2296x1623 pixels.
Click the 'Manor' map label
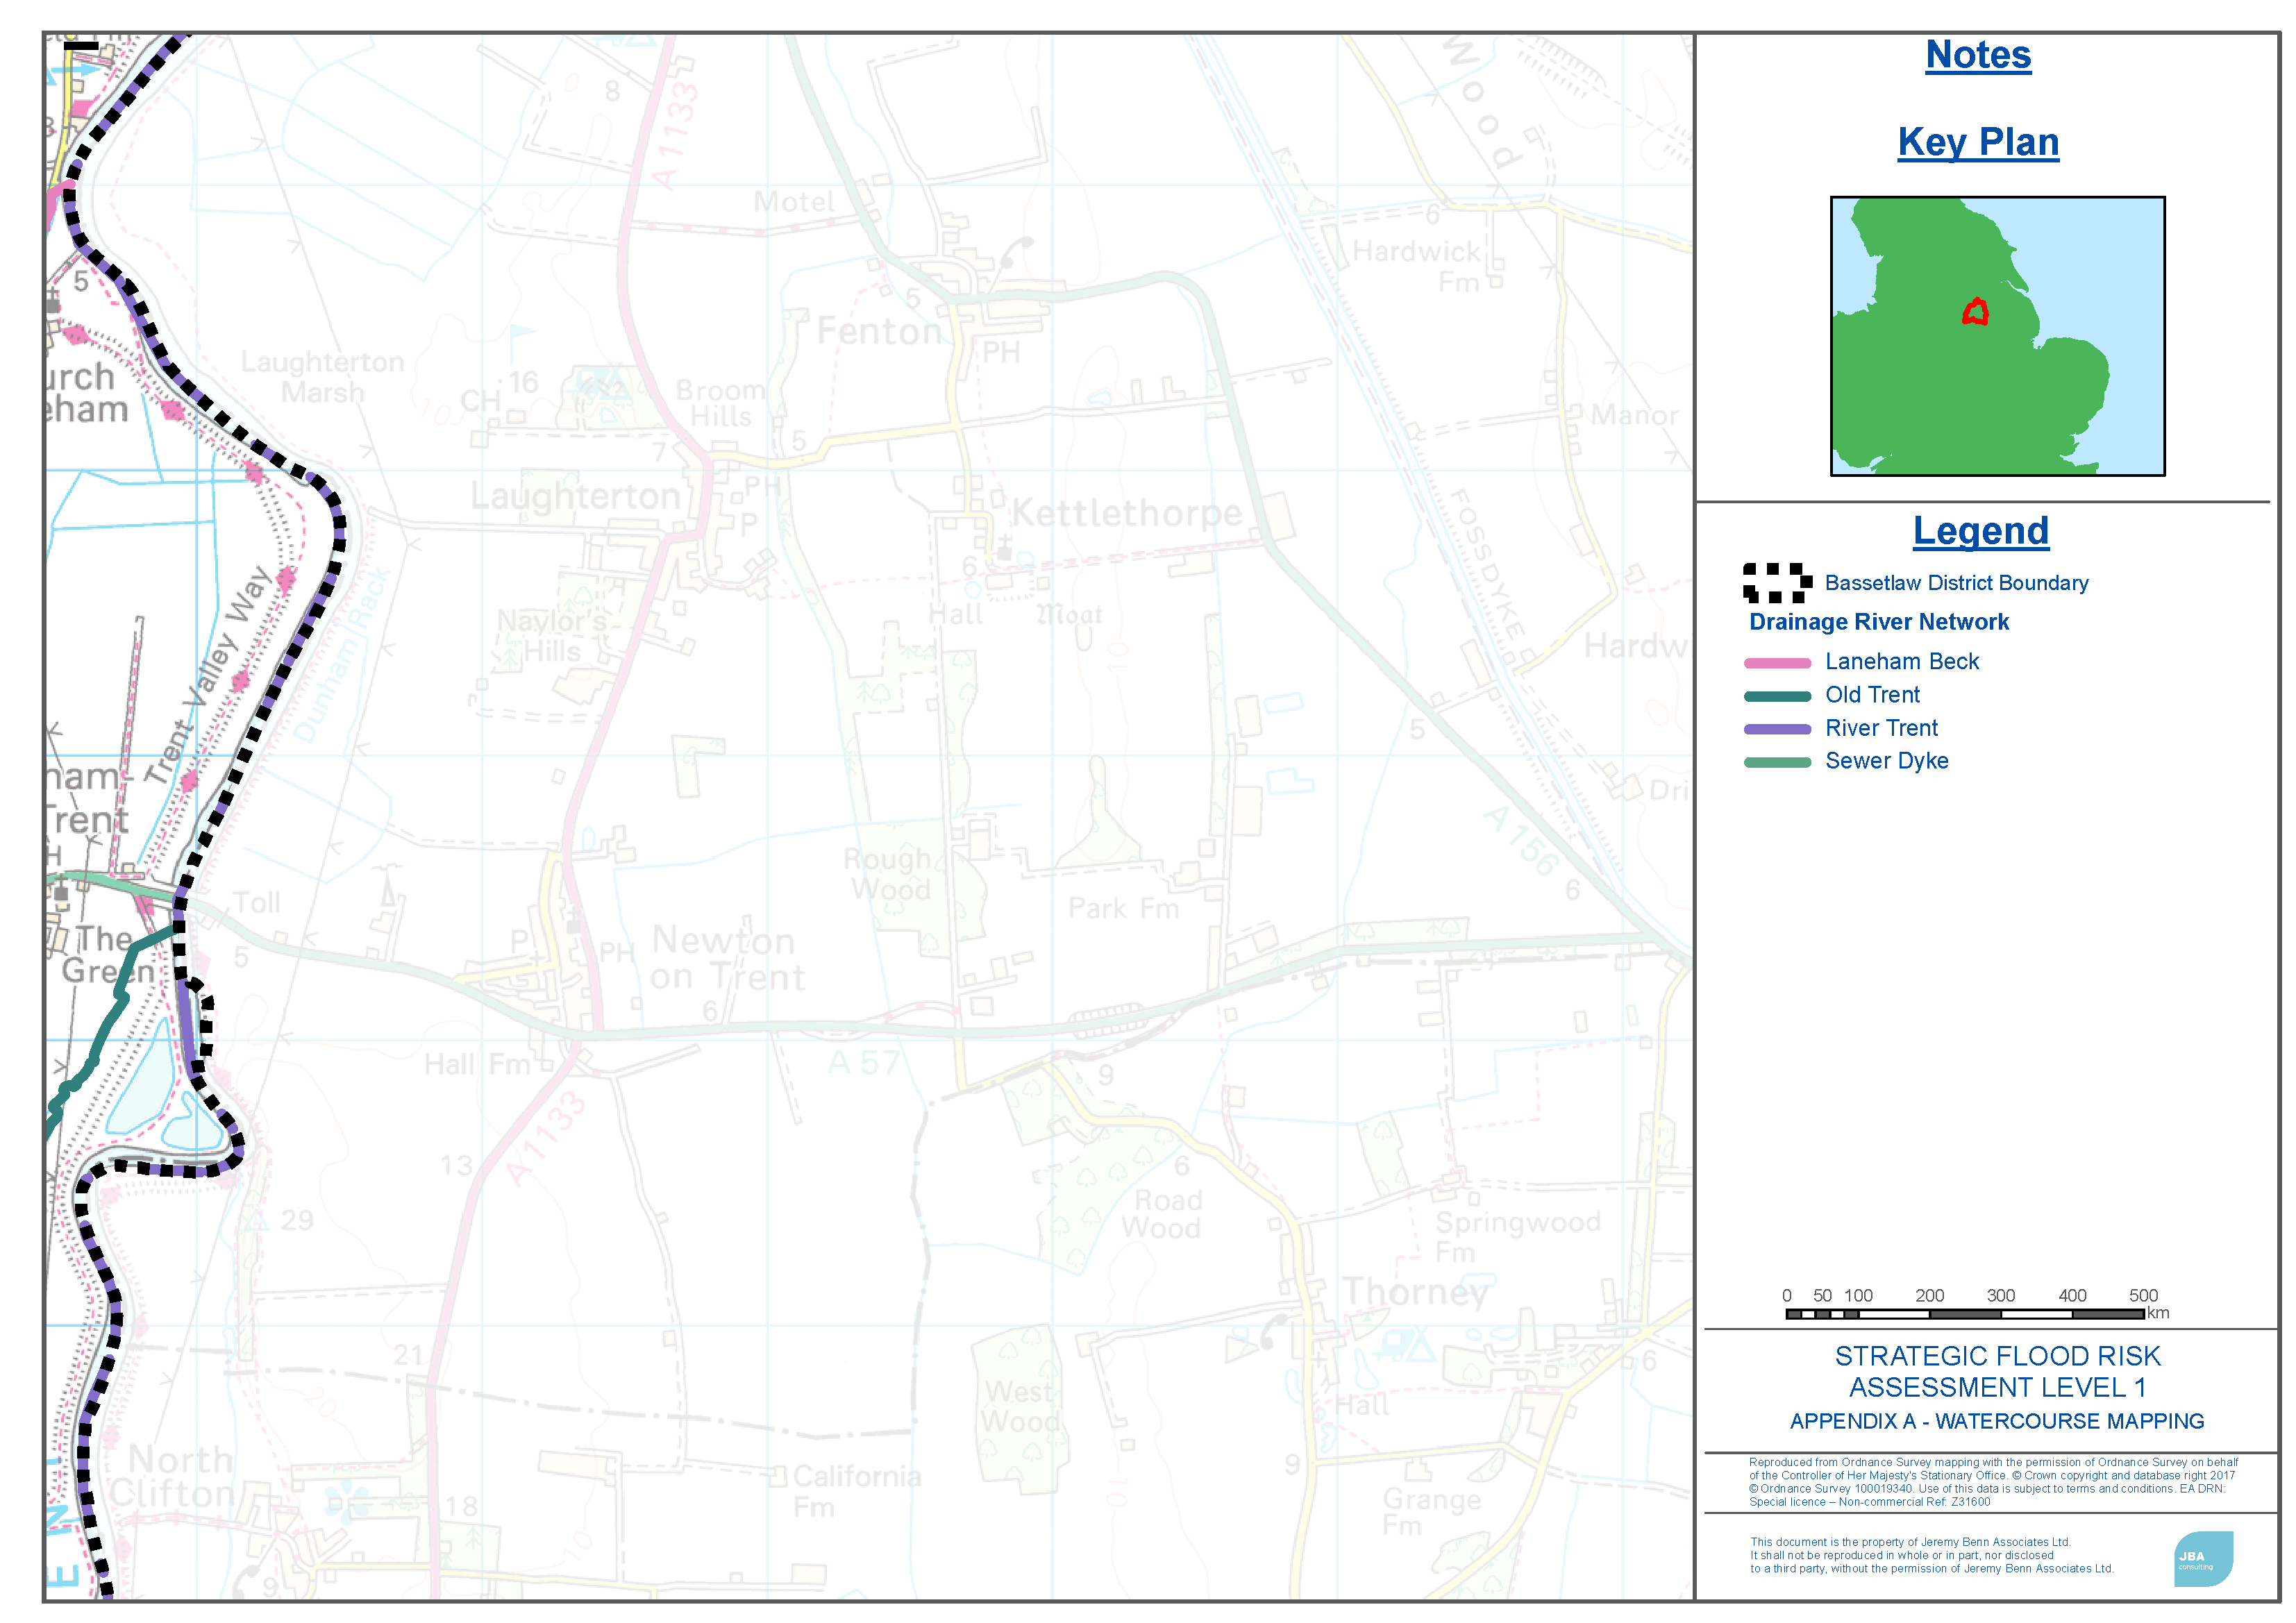tap(1634, 415)
